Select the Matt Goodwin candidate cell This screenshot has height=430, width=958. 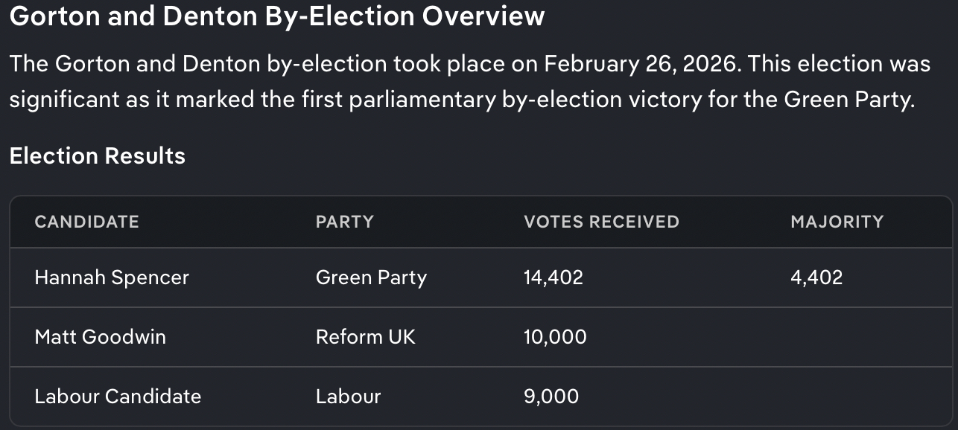(x=100, y=337)
